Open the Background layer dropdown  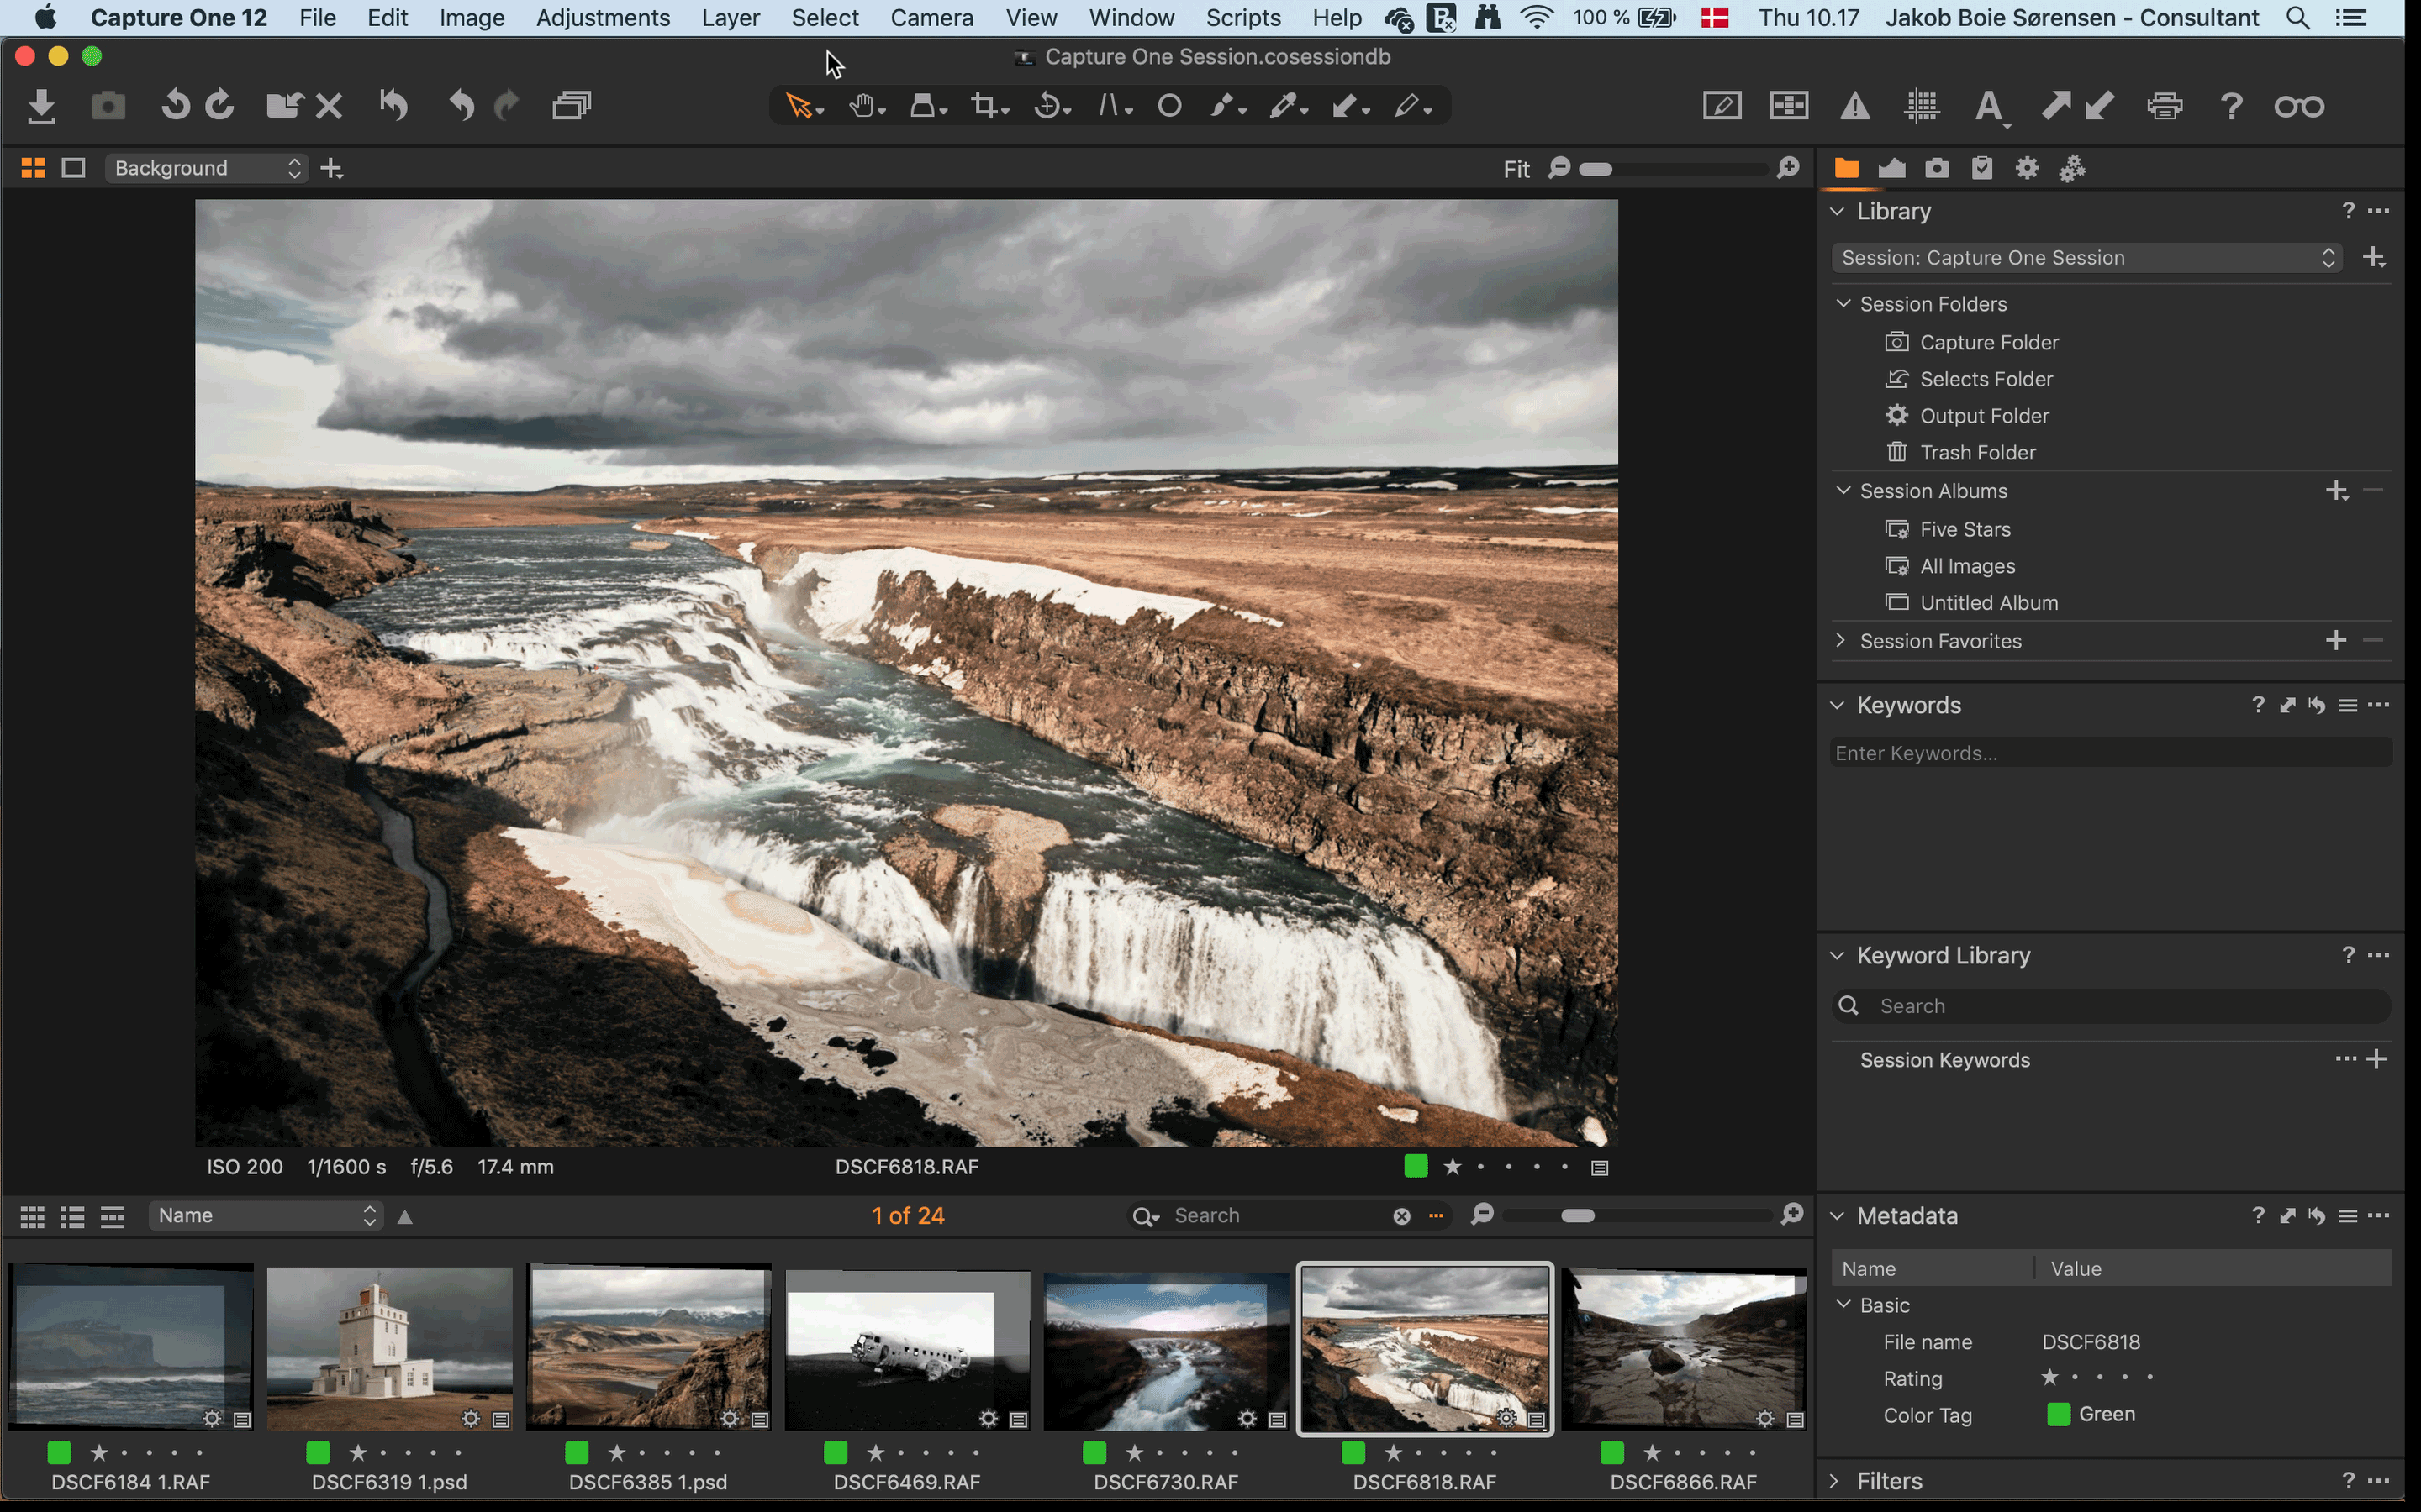coord(206,168)
